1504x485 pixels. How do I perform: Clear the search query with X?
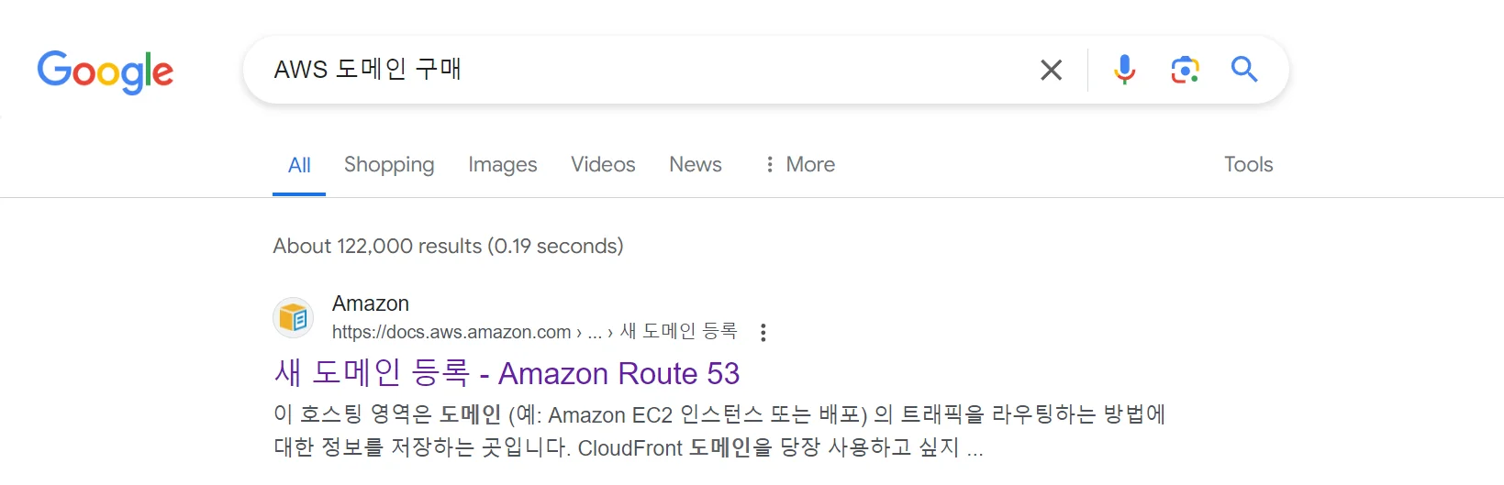tap(1051, 70)
